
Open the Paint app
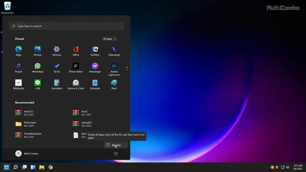114,85
